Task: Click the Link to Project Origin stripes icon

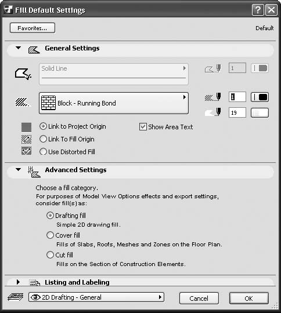Action: (x=26, y=127)
